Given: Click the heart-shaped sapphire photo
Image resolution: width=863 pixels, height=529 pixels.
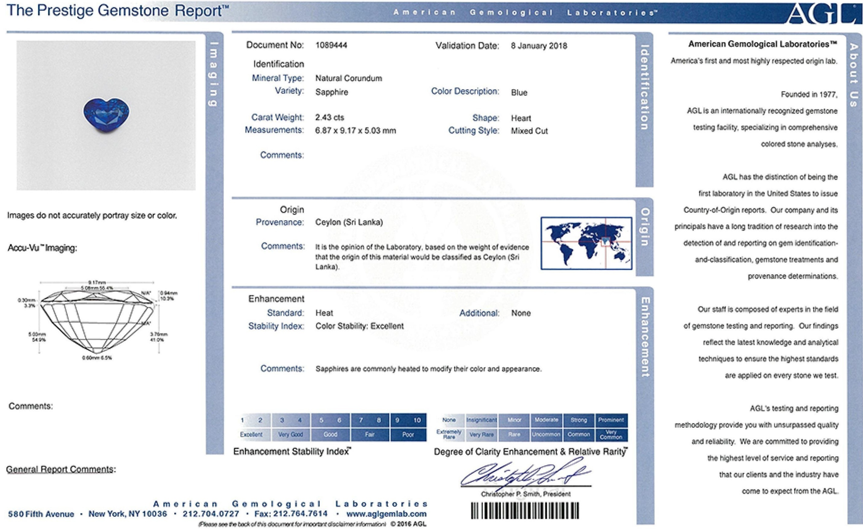Looking at the screenshot, I should pyautogui.click(x=106, y=114).
